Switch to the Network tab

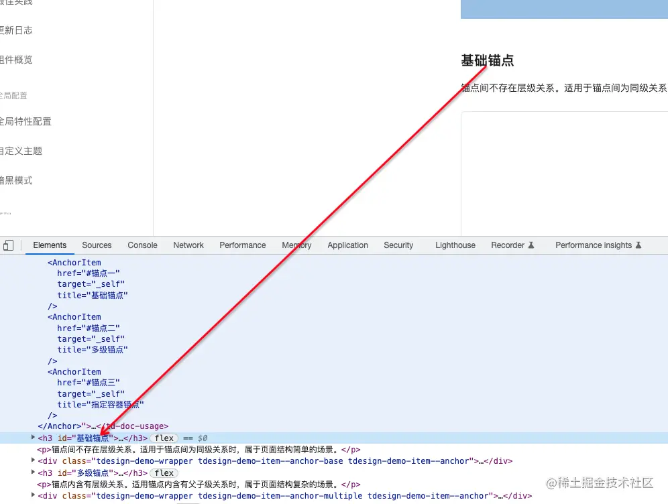tap(188, 245)
